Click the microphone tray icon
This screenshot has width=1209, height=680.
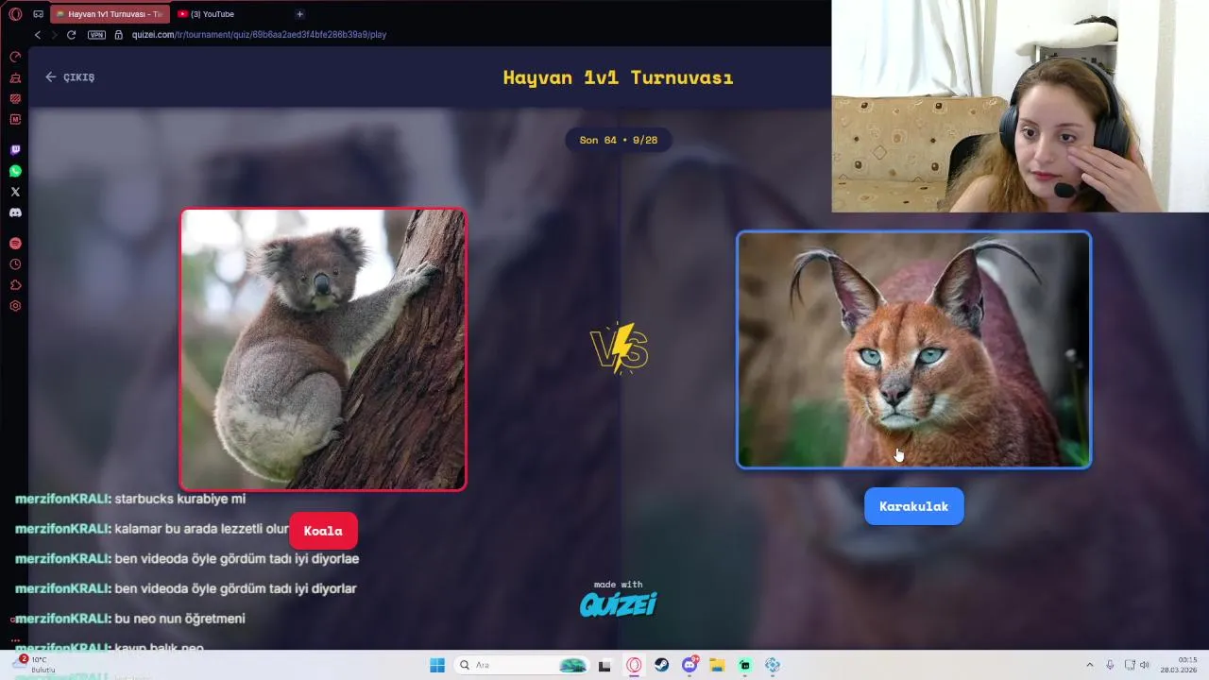tap(1110, 665)
